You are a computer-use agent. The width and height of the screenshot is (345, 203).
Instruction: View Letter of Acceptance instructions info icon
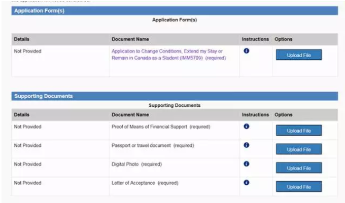click(x=246, y=183)
